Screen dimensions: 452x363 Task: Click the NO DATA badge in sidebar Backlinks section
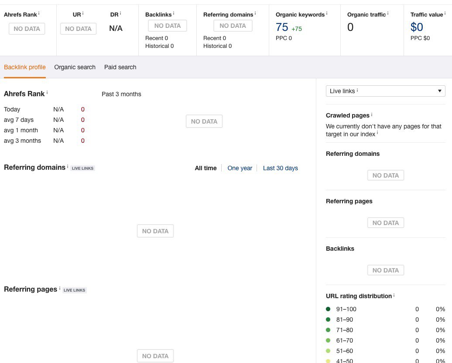pyautogui.click(x=385, y=270)
